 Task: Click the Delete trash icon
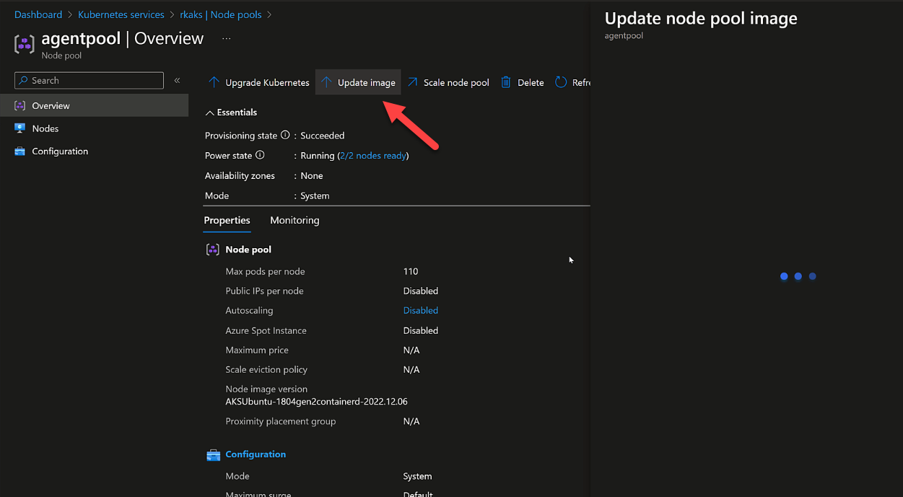[506, 82]
